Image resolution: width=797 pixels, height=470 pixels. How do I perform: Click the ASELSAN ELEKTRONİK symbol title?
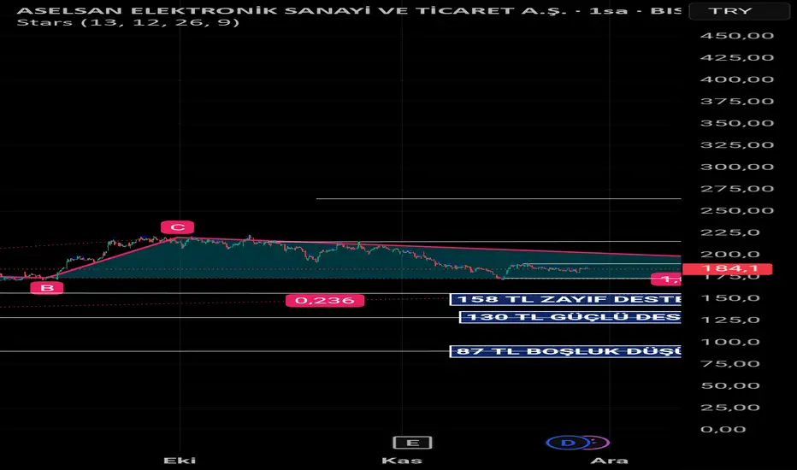point(348,10)
